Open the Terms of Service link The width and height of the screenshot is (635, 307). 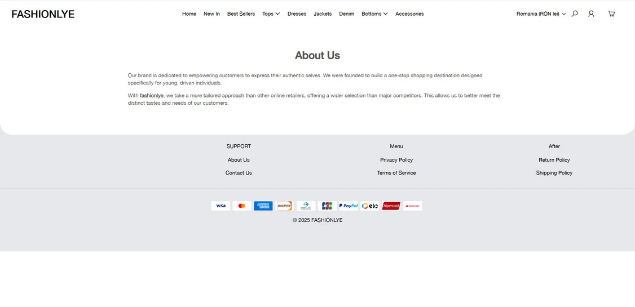tap(396, 173)
